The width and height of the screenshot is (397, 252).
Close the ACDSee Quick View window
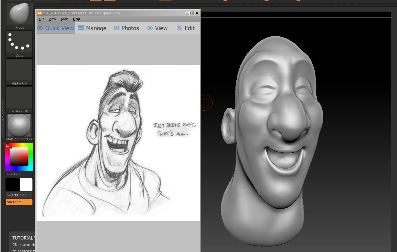coord(197,13)
